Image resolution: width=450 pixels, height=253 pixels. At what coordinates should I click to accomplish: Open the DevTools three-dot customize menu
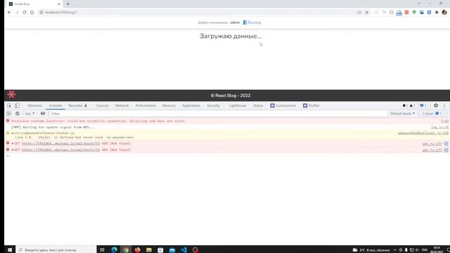[444, 105]
